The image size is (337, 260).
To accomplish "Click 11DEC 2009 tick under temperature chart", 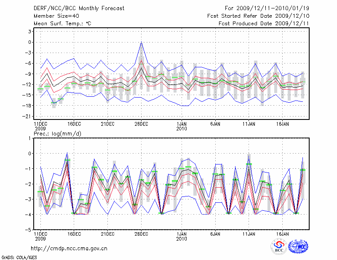I will 40,124.
